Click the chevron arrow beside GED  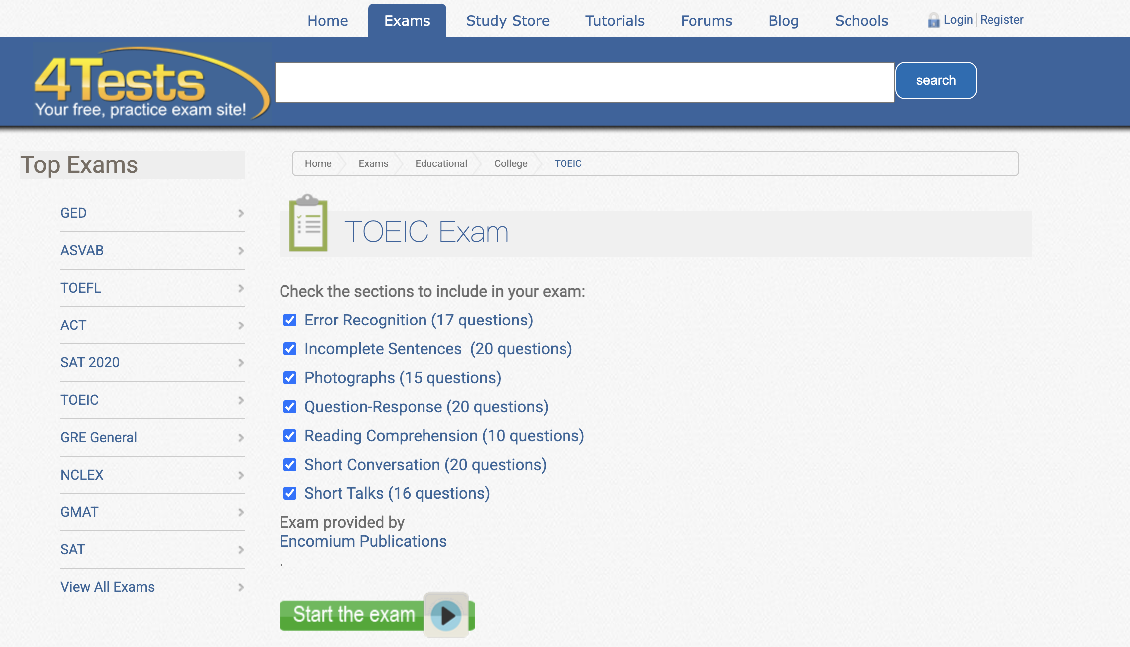coord(241,213)
